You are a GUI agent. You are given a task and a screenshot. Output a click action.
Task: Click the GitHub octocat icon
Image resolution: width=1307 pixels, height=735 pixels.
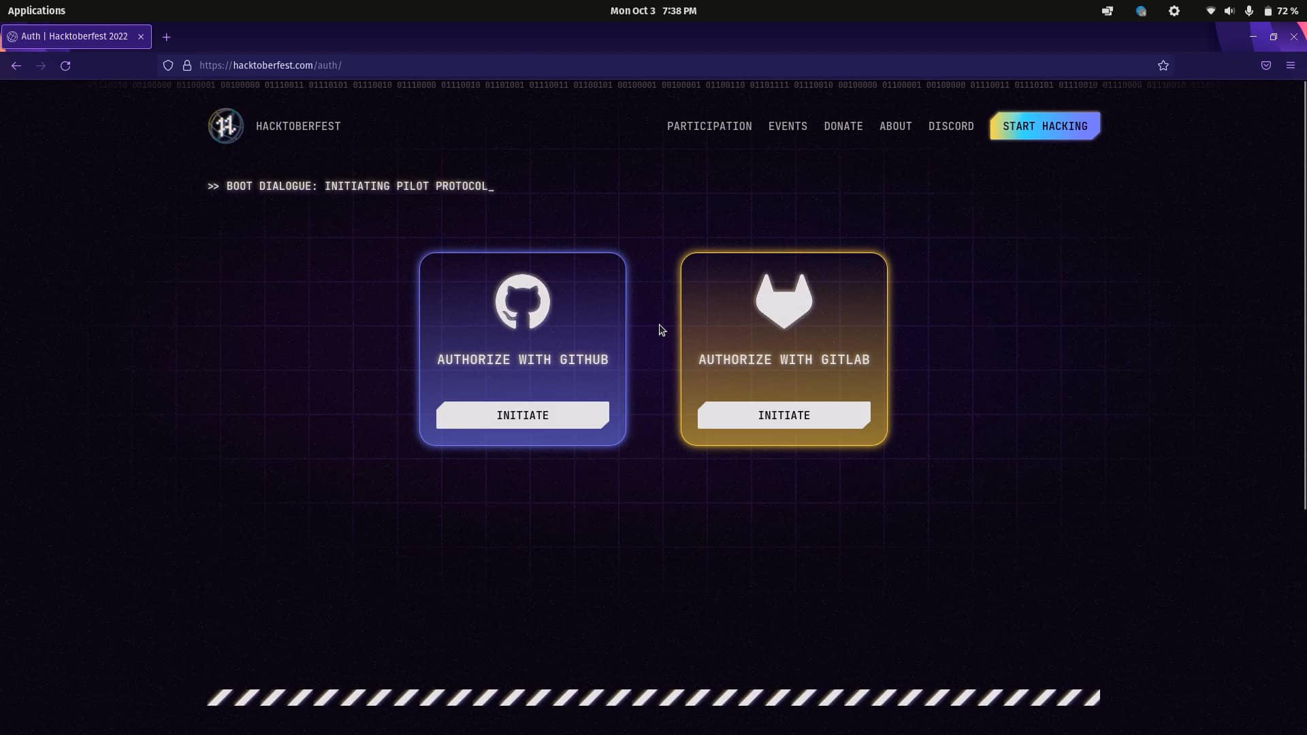pos(522,301)
